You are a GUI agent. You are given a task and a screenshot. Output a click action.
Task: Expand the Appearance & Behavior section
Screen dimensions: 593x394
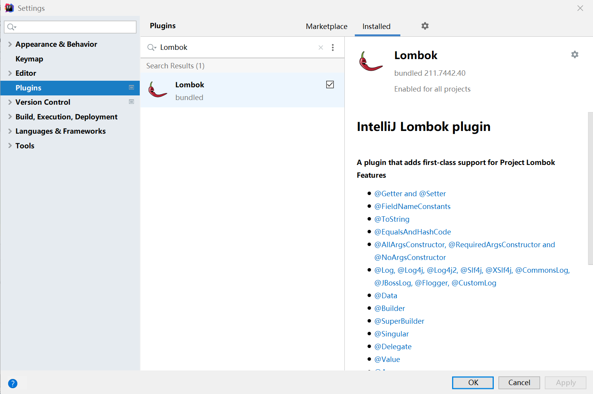click(10, 44)
